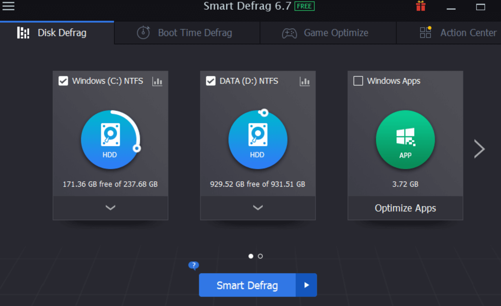Open the Smart Defrag mode dropdown arrow
This screenshot has height=306, width=501.
coord(306,285)
